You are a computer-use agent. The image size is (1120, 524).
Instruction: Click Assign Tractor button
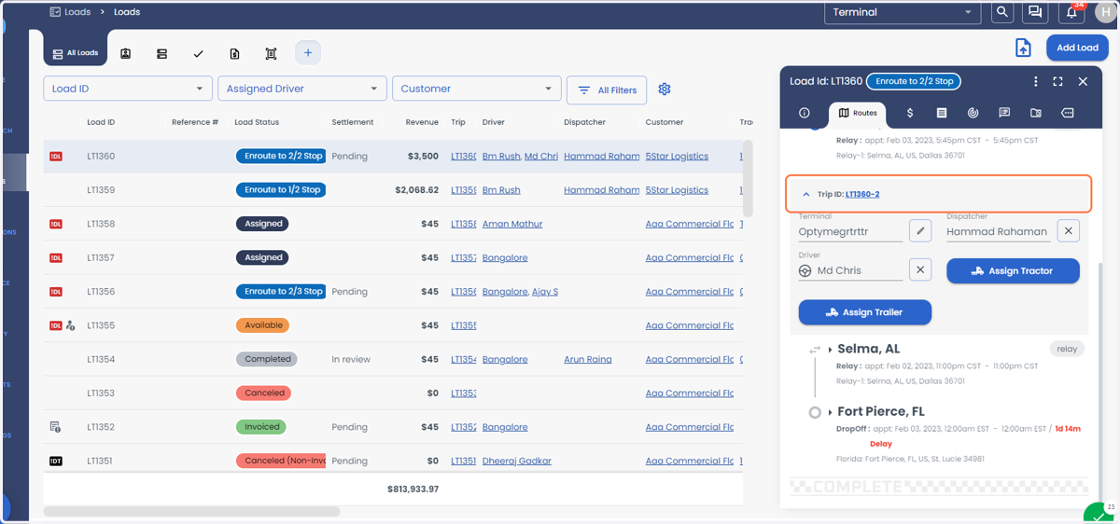[x=1013, y=271]
